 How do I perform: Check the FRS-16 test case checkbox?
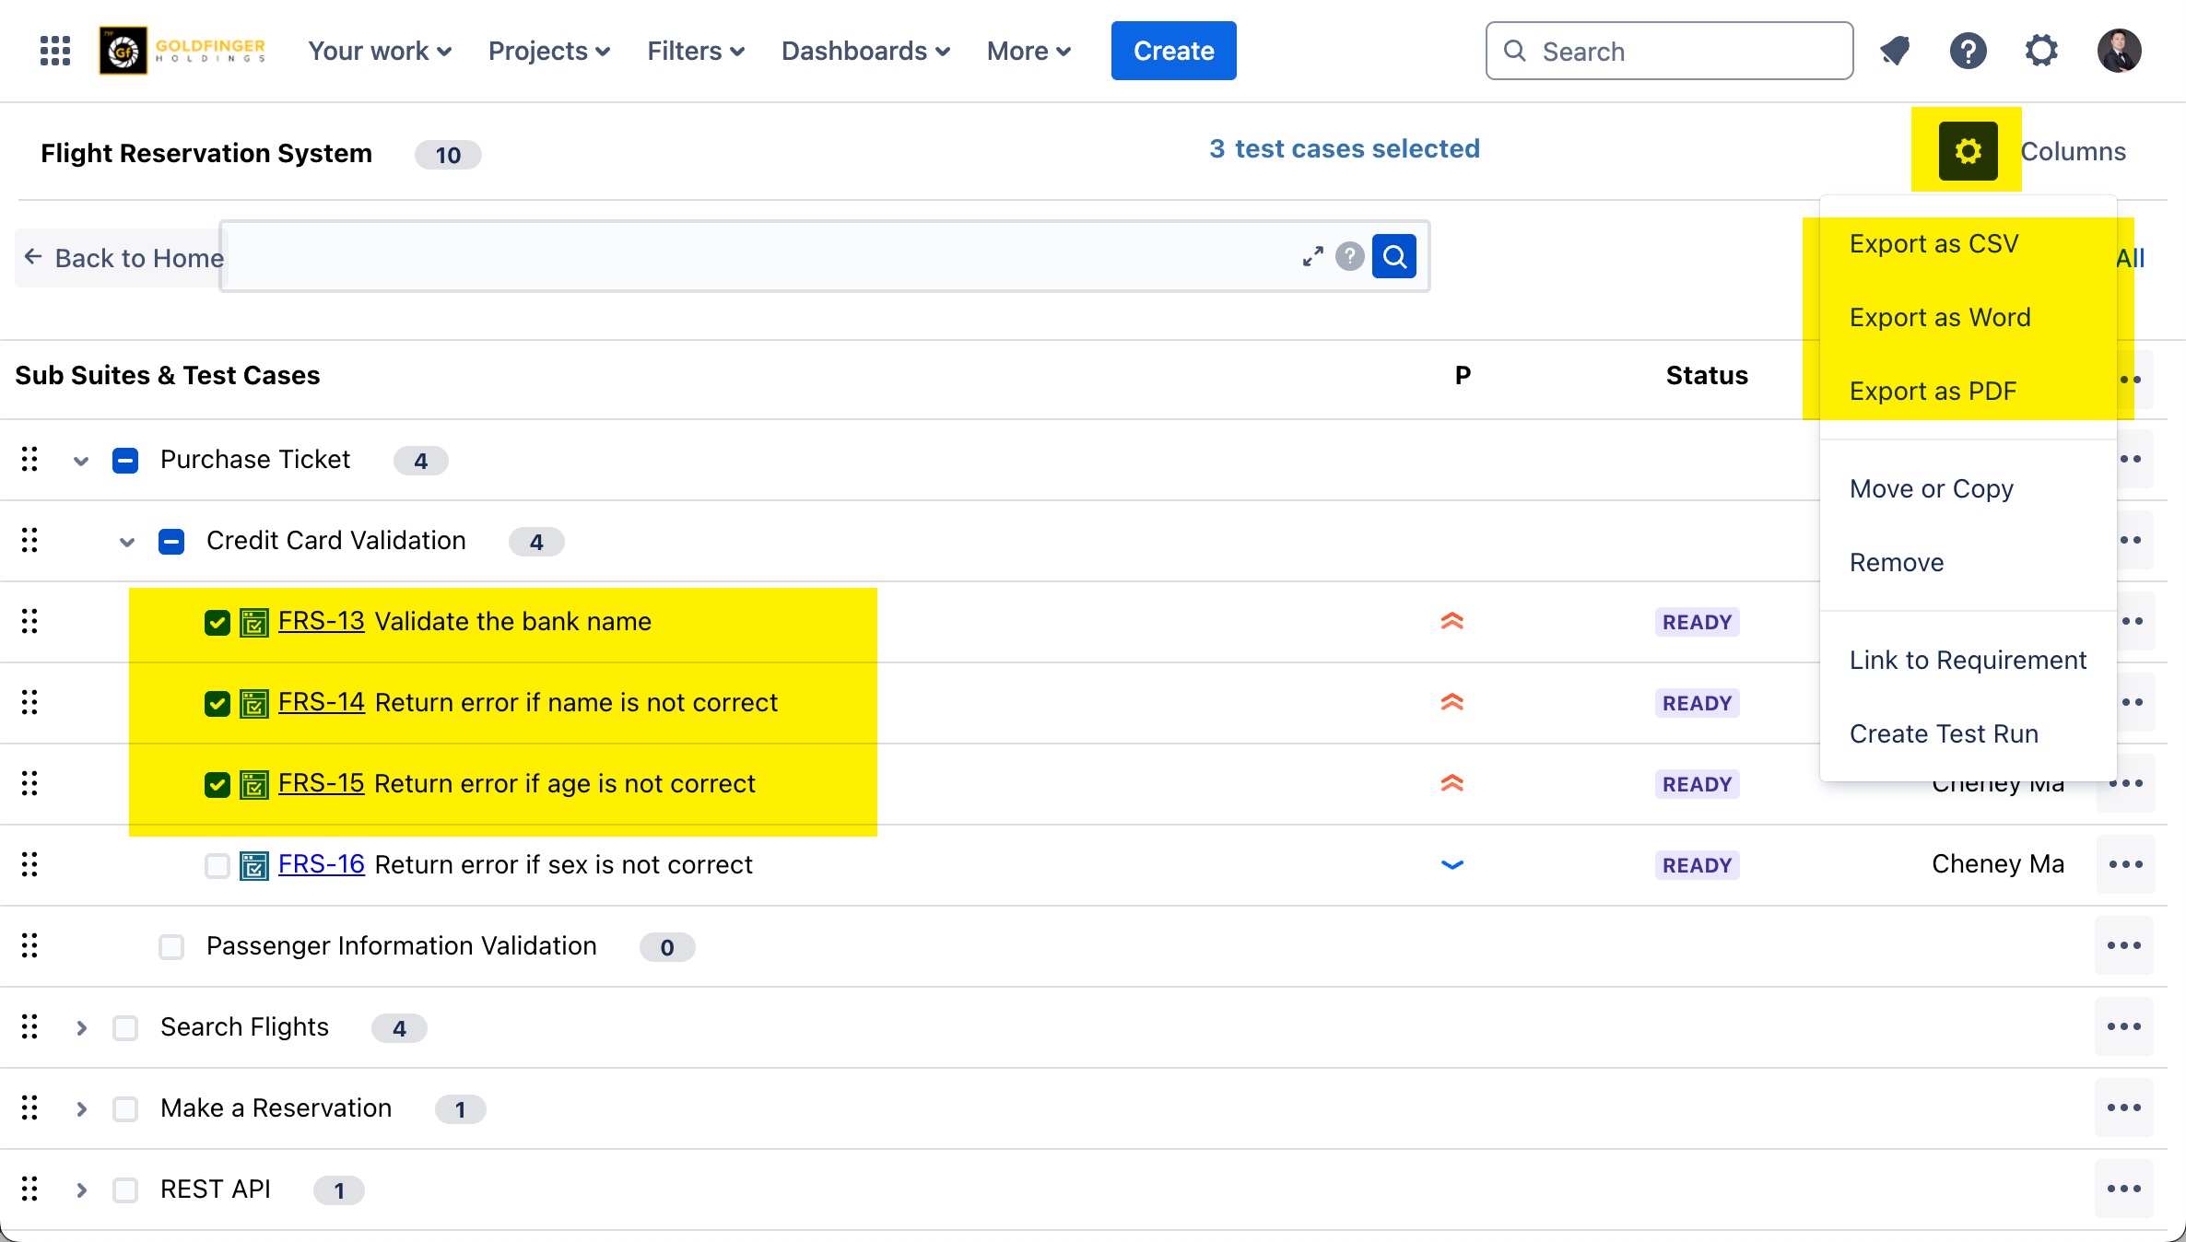[x=217, y=865]
